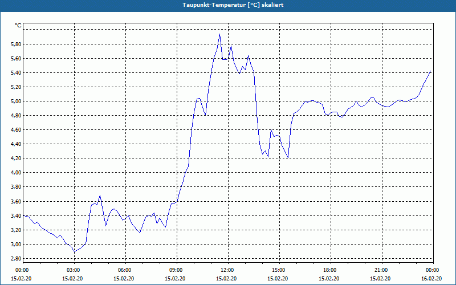
Task: Select the 4,00 y-axis value
Action: click(16, 173)
